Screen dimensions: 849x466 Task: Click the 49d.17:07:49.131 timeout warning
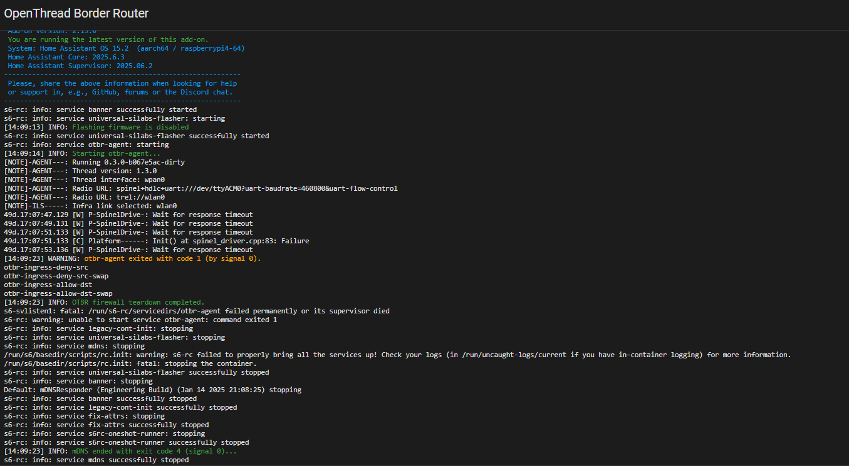[128, 223]
